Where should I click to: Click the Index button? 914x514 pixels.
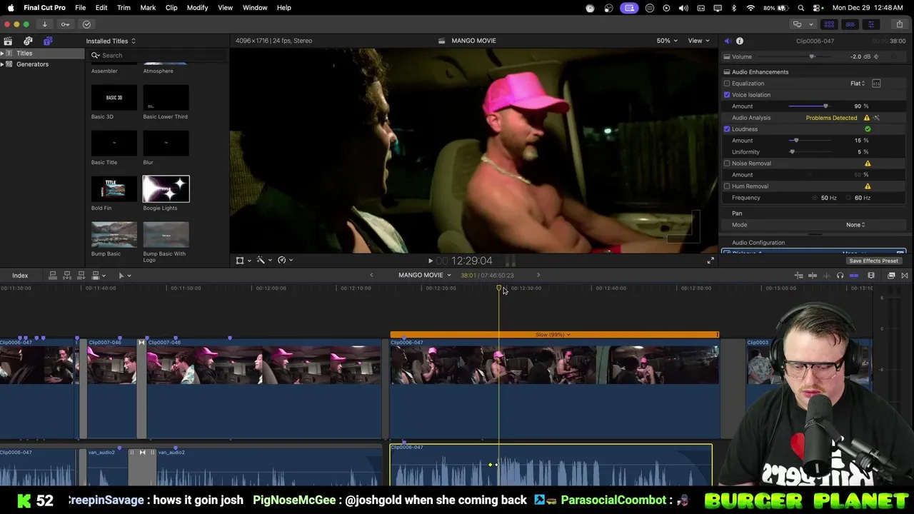tap(20, 276)
